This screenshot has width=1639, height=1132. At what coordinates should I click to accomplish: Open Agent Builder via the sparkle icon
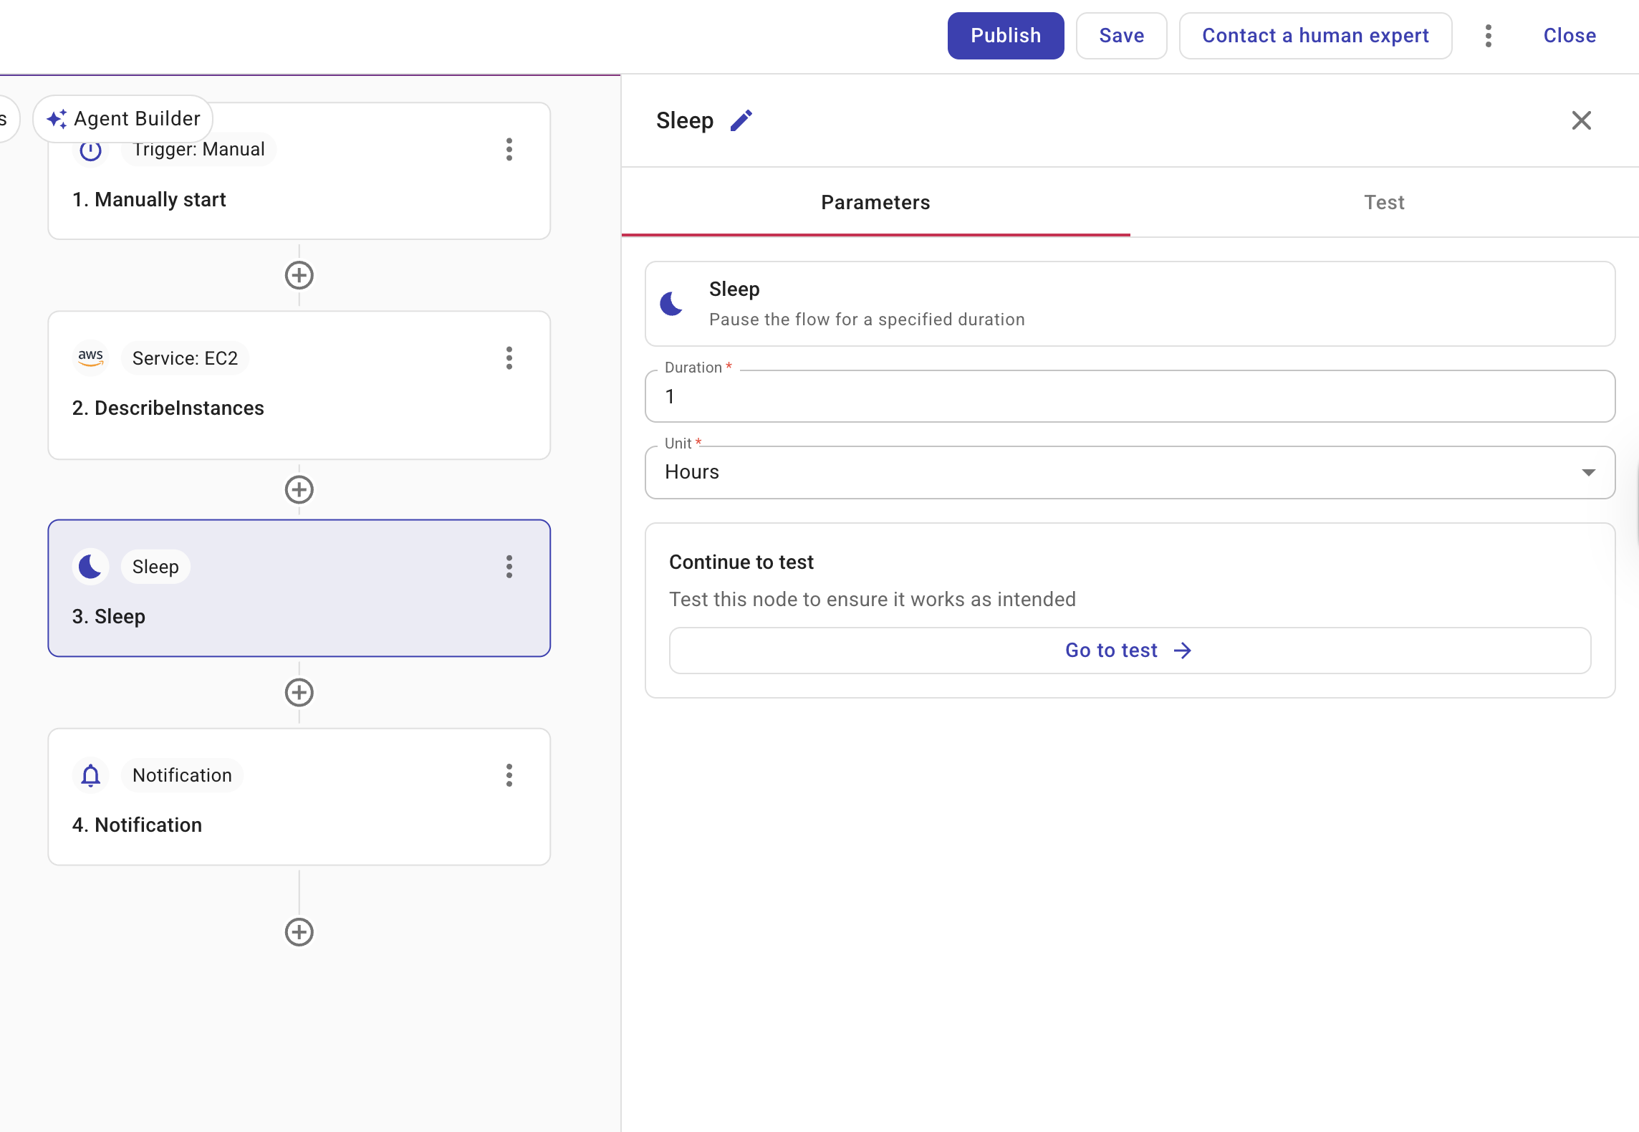(x=58, y=118)
